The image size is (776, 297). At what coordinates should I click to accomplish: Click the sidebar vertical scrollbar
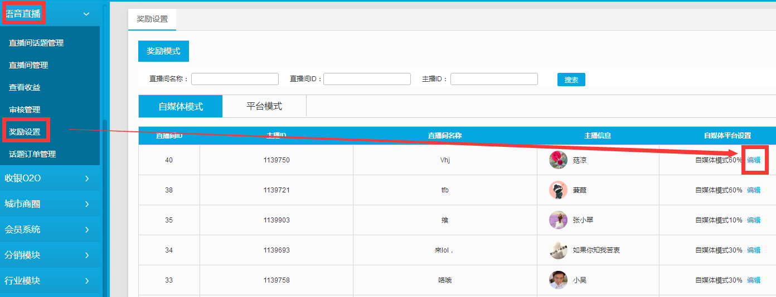click(x=104, y=209)
